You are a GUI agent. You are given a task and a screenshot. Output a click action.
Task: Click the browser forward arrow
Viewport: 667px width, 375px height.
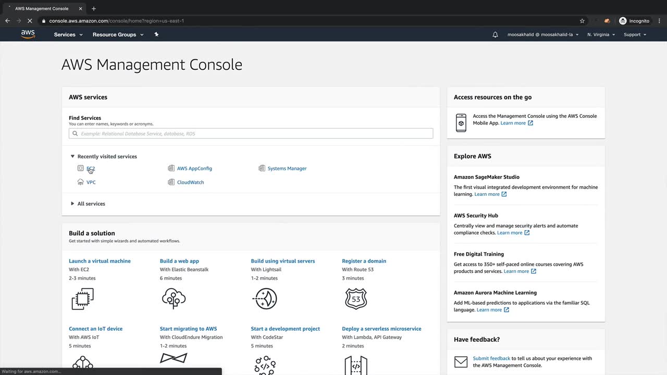[x=19, y=21]
